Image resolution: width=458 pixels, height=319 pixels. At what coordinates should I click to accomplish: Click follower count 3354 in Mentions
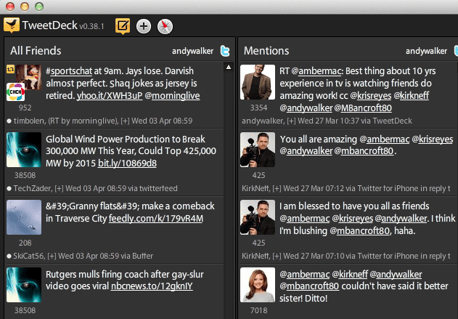[258, 108]
